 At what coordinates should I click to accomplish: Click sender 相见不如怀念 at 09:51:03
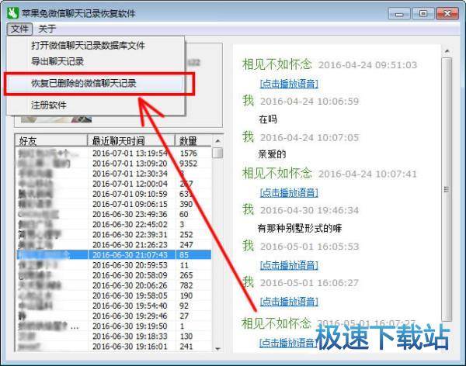[x=277, y=64]
